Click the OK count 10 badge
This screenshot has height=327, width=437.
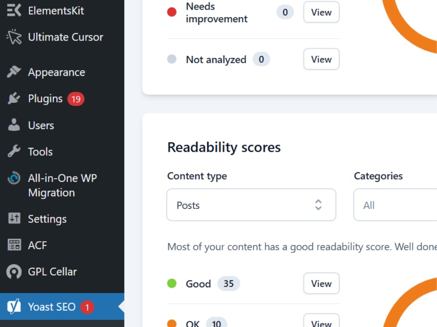coord(216,323)
